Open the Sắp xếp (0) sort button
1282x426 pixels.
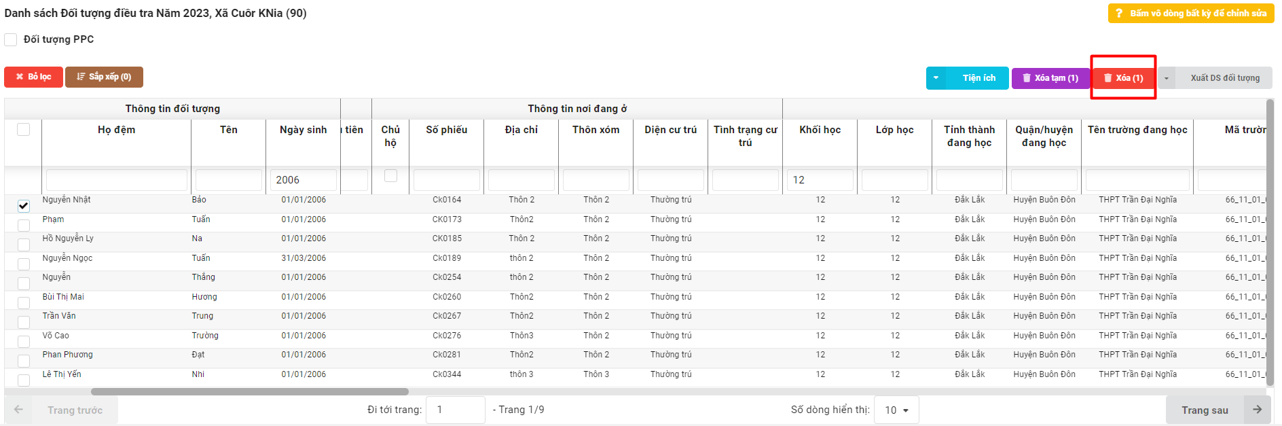(x=104, y=77)
